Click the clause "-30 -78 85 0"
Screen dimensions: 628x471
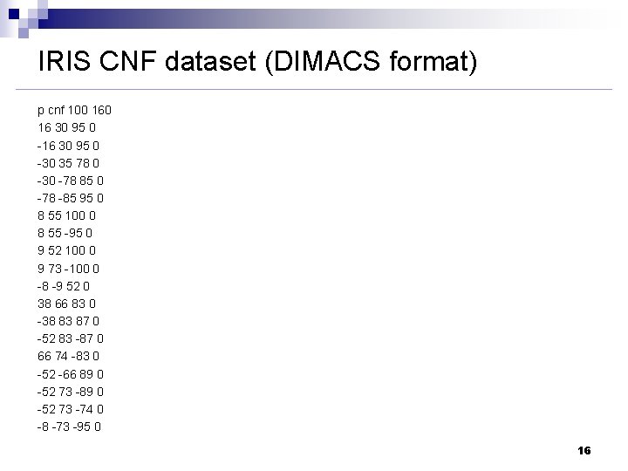pyautogui.click(x=71, y=180)
